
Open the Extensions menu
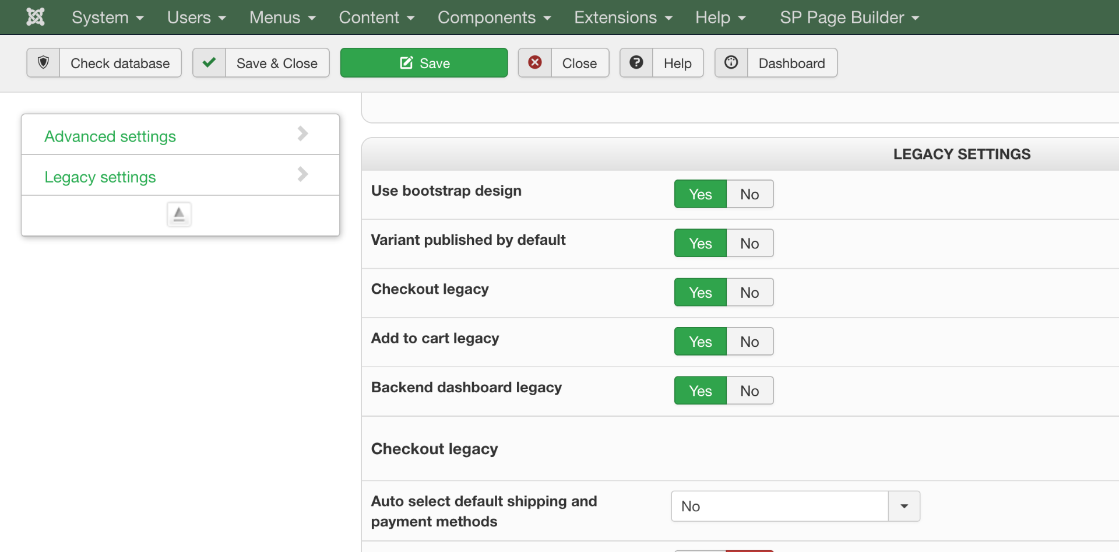click(x=623, y=17)
